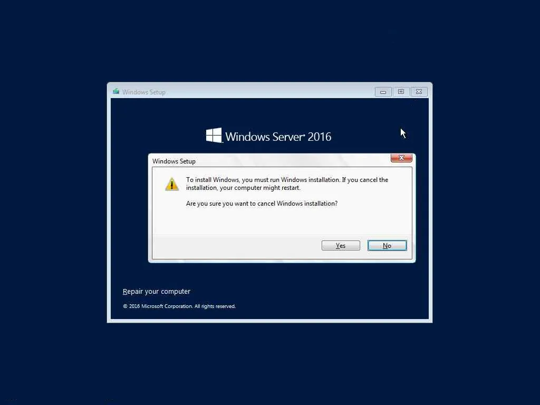The image size is (540, 405).
Task: Click the yellow warning triangle icon
Action: (172, 184)
